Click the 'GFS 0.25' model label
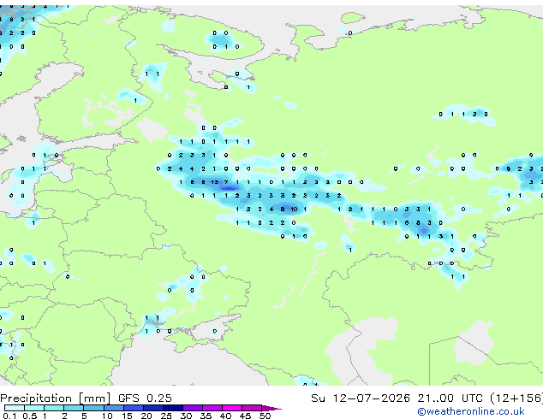Image resolution: width=543 pixels, height=419 pixels. 145,398
